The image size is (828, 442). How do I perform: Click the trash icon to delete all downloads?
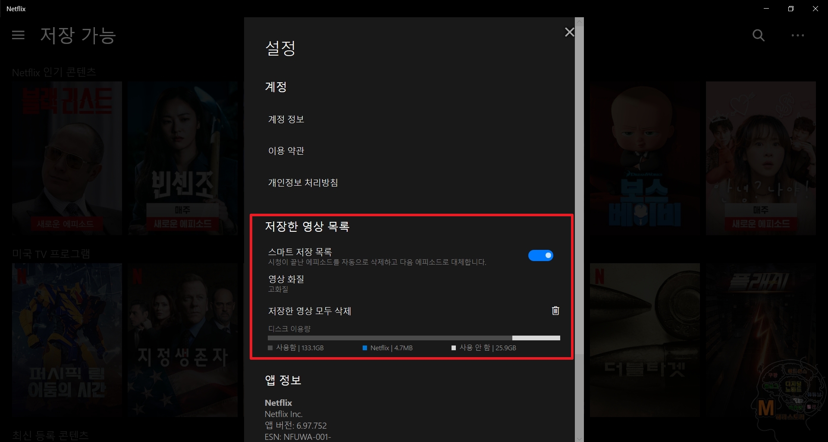point(555,311)
